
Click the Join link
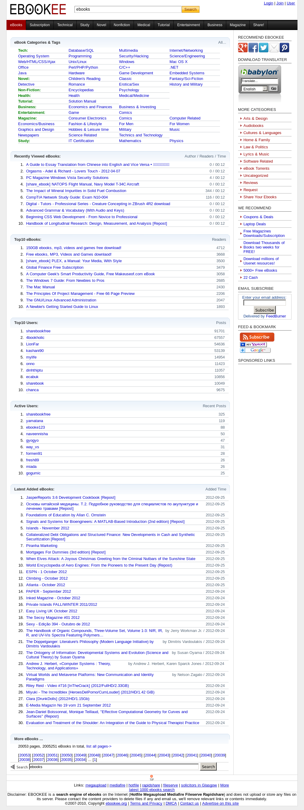pos(280,3)
